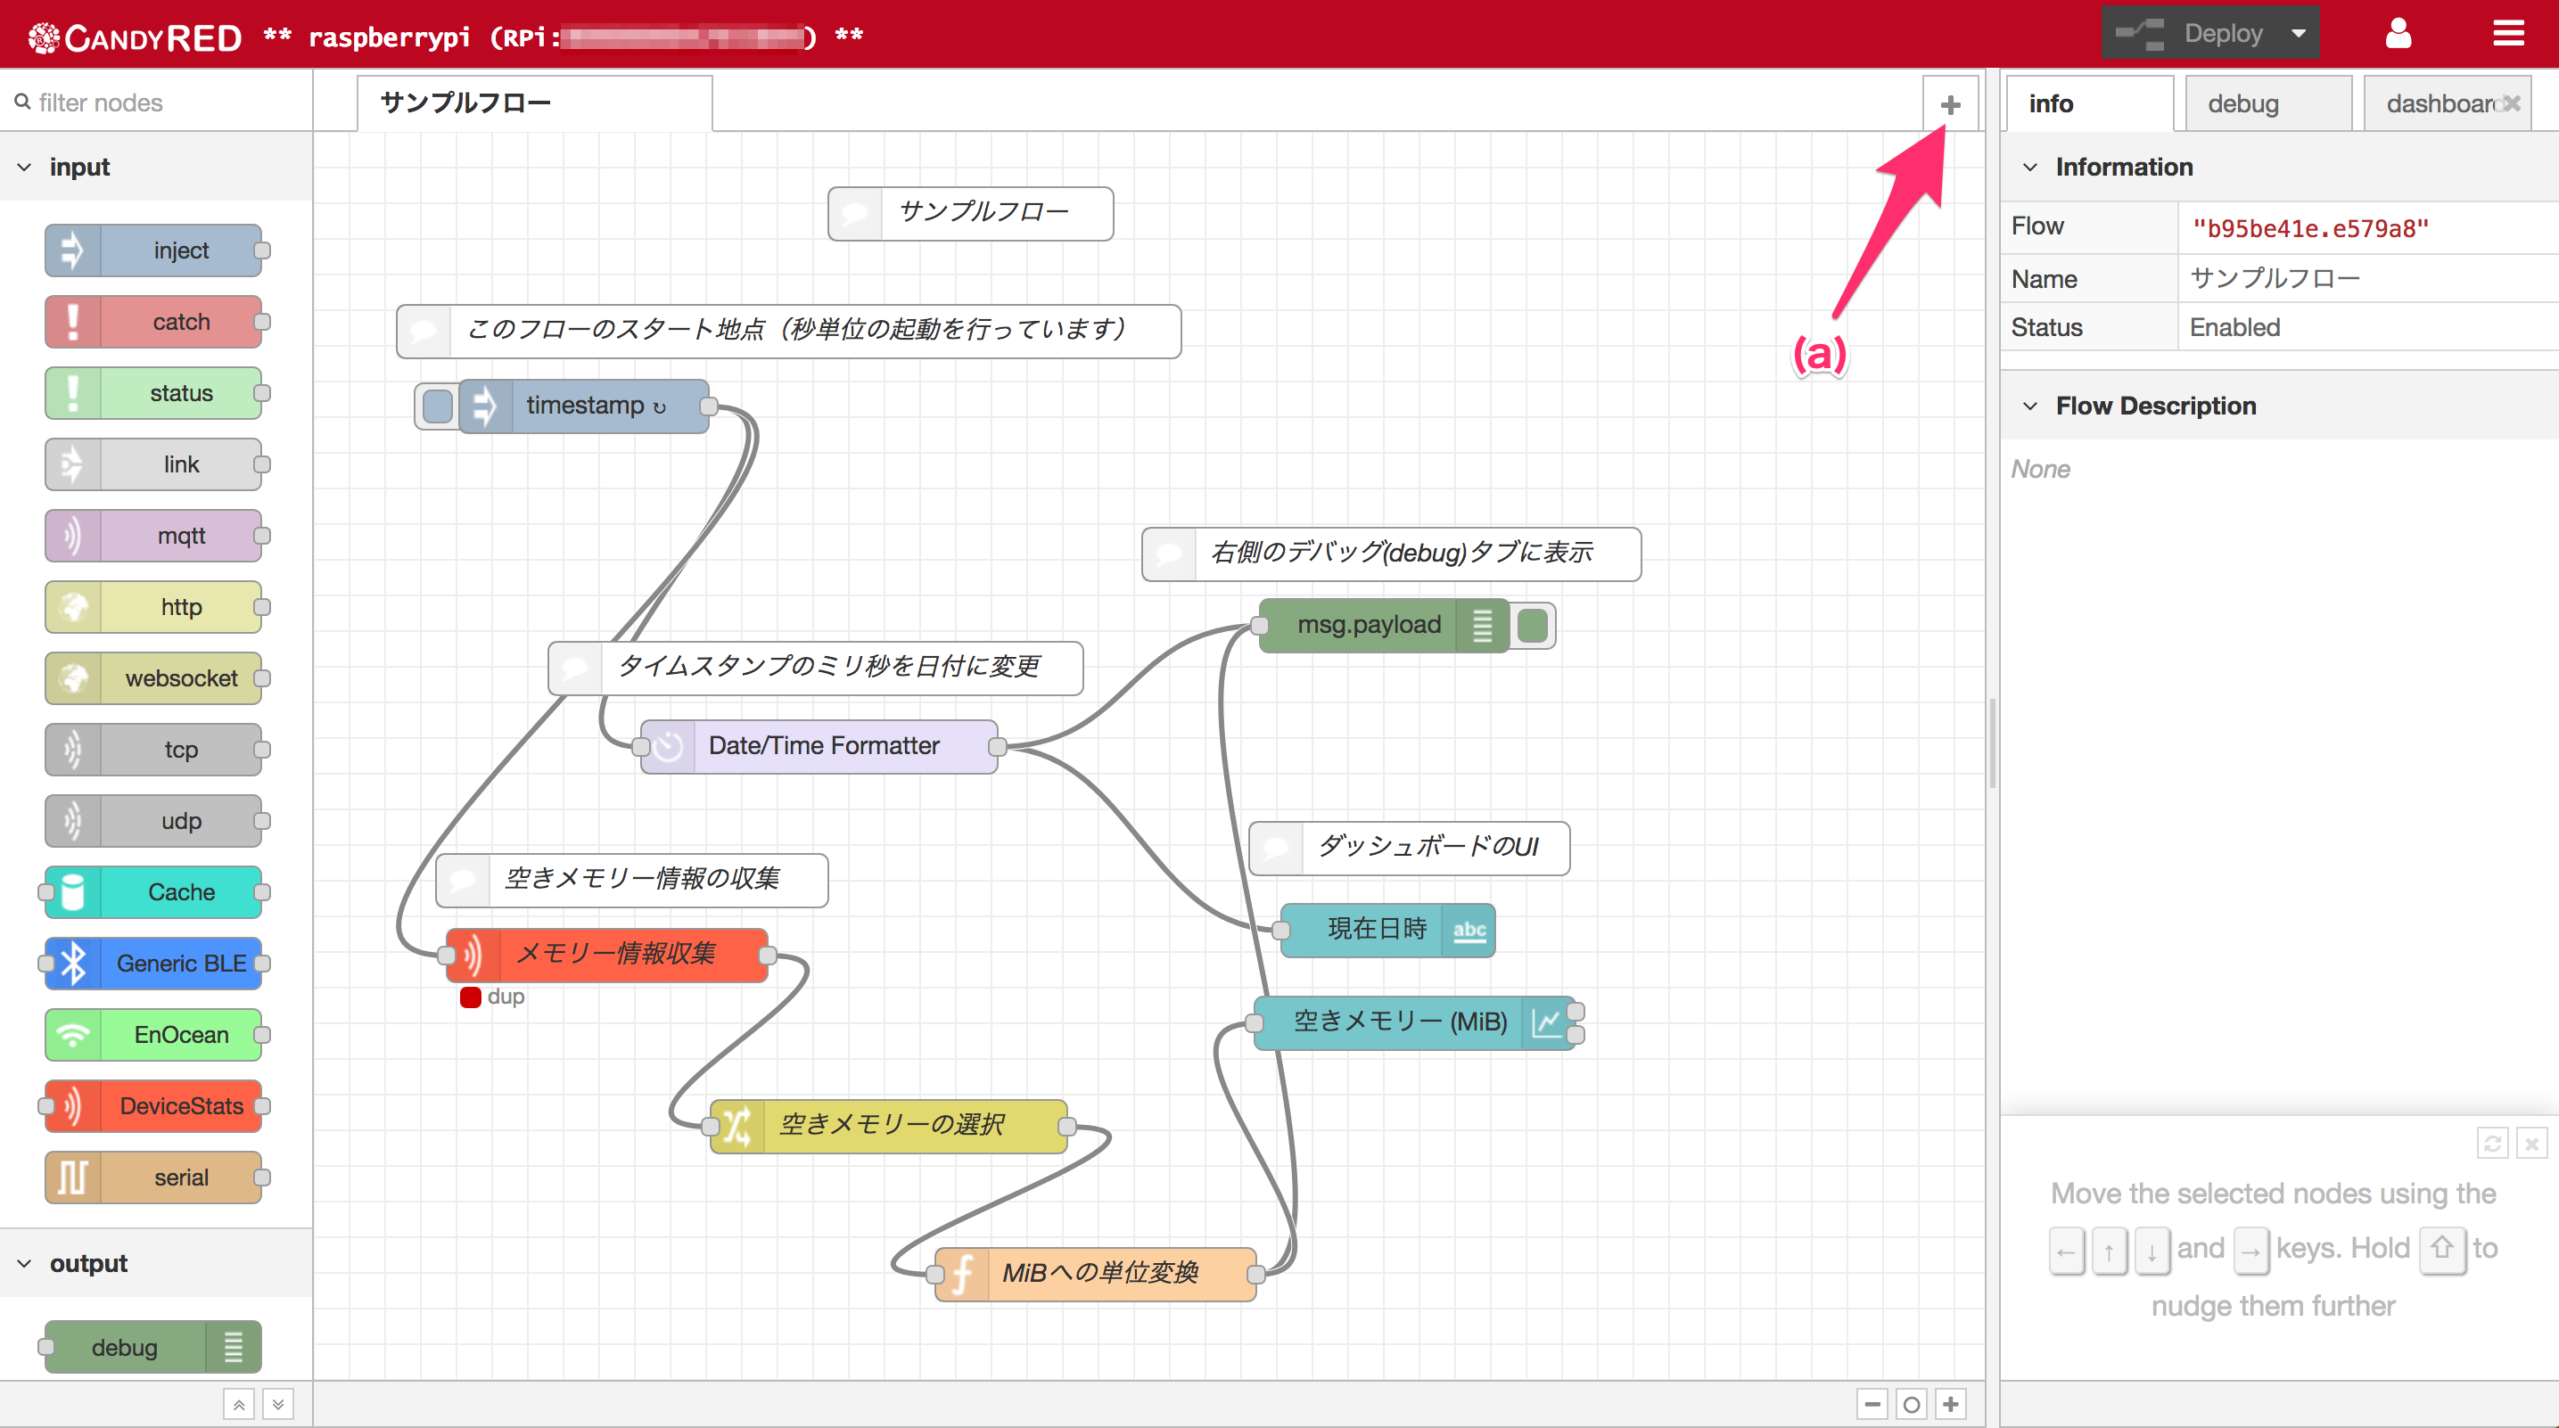The width and height of the screenshot is (2559, 1428).
Task: Pick the status node from the palette
Action: point(153,393)
